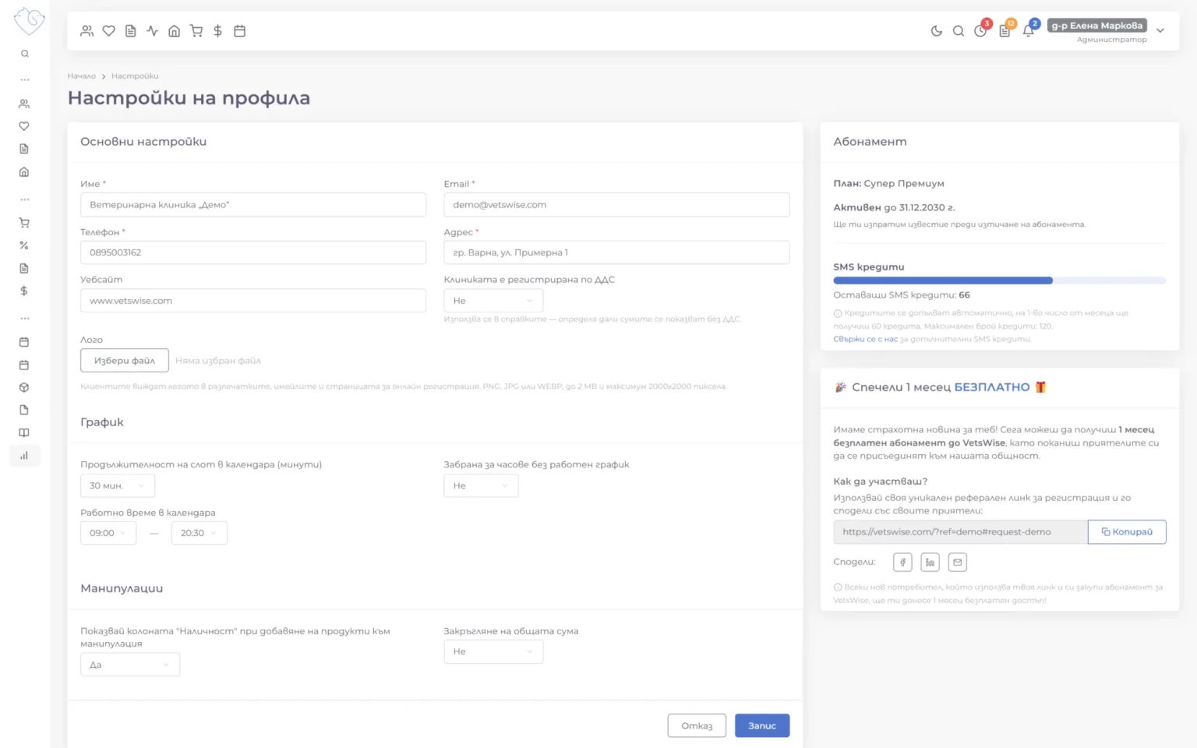This screenshot has width=1197, height=748.
Task: Click clinic name input field
Action: [x=253, y=205]
